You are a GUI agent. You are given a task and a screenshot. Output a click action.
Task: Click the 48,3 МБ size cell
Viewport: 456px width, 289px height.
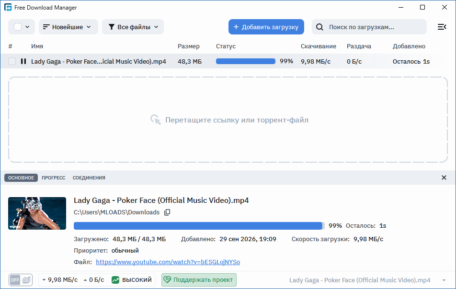click(190, 61)
